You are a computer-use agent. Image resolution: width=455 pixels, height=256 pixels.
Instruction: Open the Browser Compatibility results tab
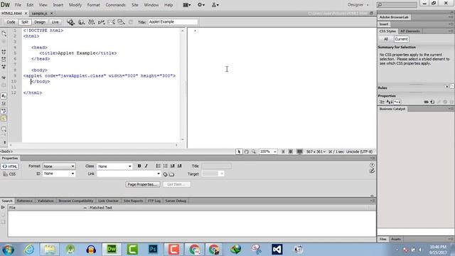[x=76, y=201]
